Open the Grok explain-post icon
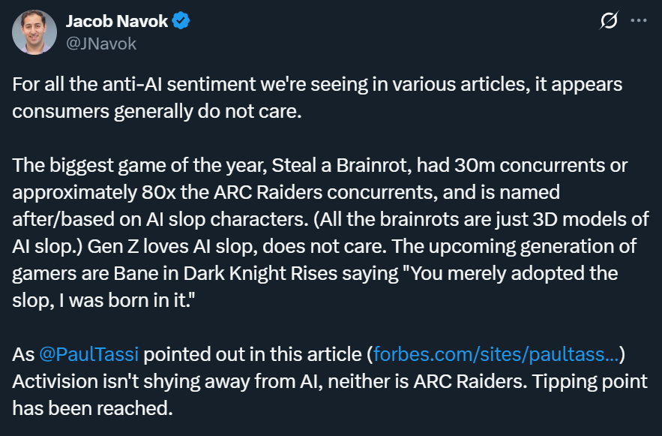 pyautogui.click(x=609, y=20)
